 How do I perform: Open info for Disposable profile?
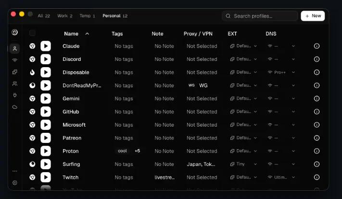pos(317,72)
